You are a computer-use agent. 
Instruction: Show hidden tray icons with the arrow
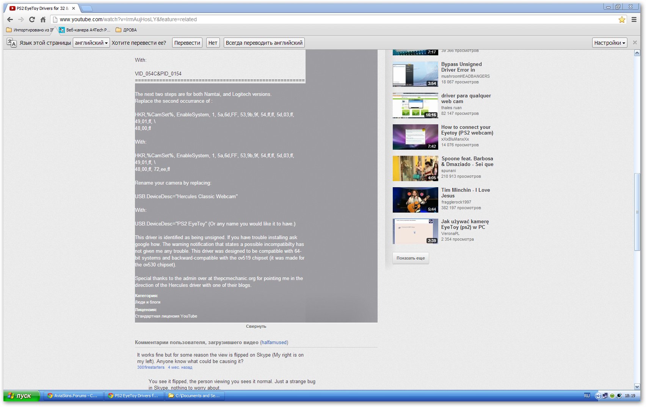(x=598, y=396)
